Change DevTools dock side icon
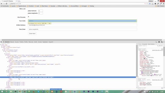This screenshot has height=93, width=165. [162, 42]
